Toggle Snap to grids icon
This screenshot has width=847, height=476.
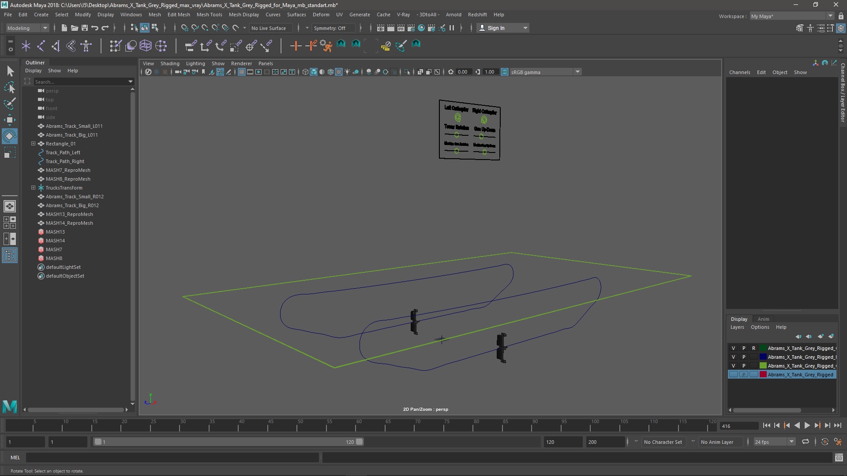tap(184, 28)
